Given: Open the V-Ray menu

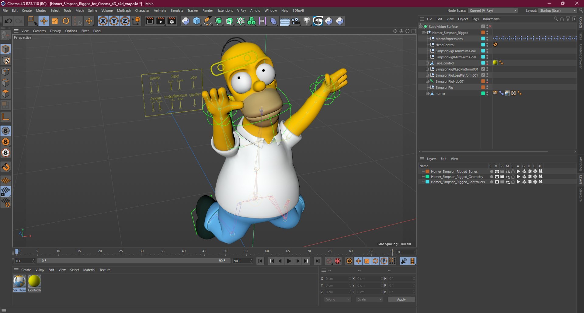Looking at the screenshot, I should pyautogui.click(x=242, y=10).
